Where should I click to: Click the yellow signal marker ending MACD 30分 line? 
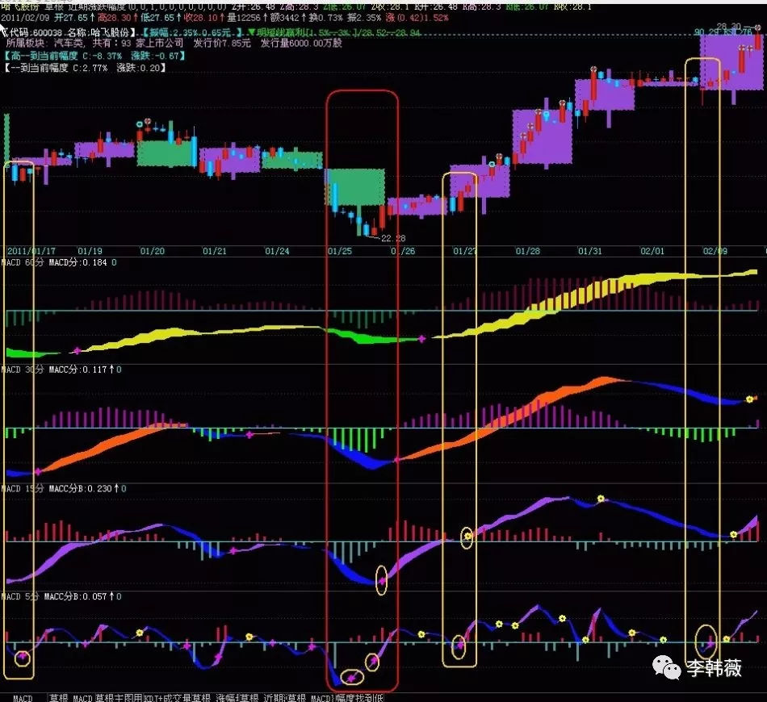click(749, 399)
